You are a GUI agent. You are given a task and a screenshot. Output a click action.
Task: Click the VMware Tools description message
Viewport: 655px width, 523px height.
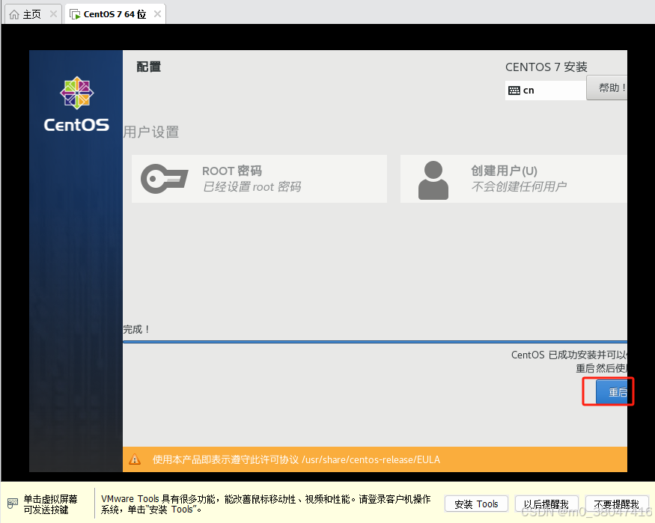[x=266, y=504]
